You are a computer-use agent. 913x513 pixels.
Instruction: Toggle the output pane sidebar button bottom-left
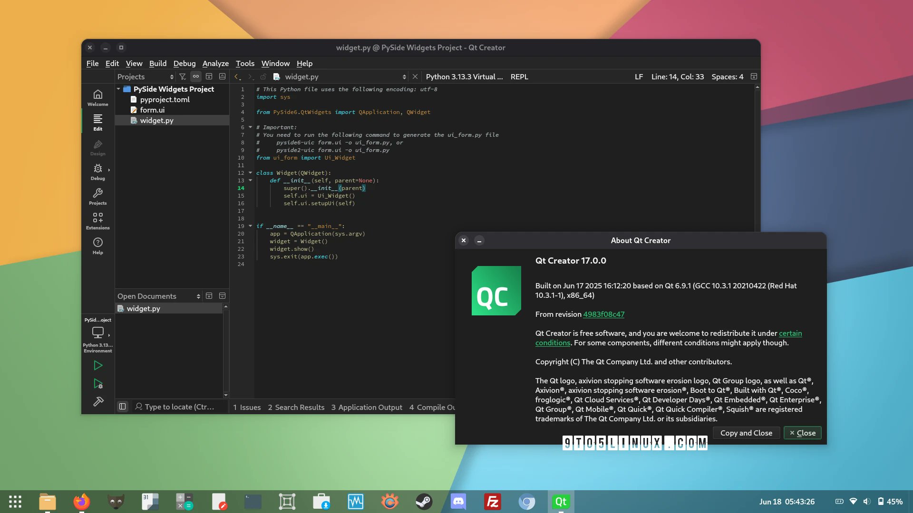point(123,406)
